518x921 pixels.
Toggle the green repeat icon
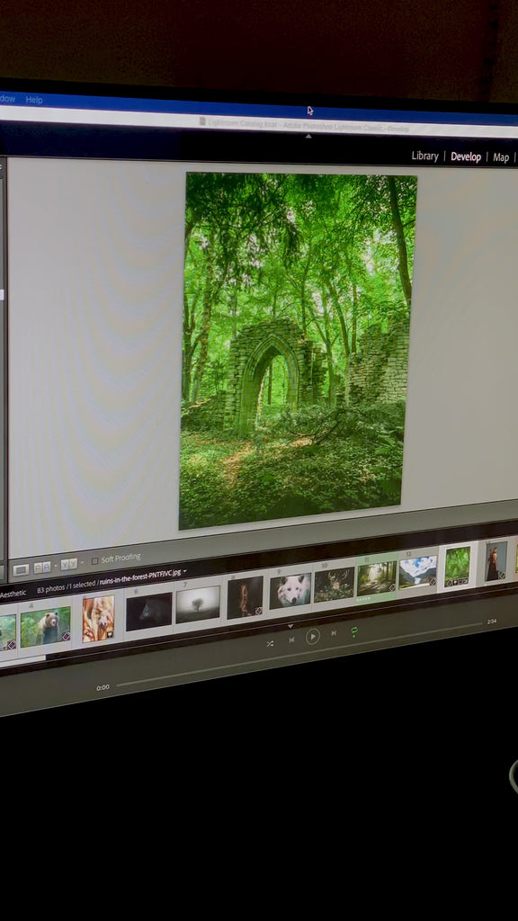click(x=354, y=630)
